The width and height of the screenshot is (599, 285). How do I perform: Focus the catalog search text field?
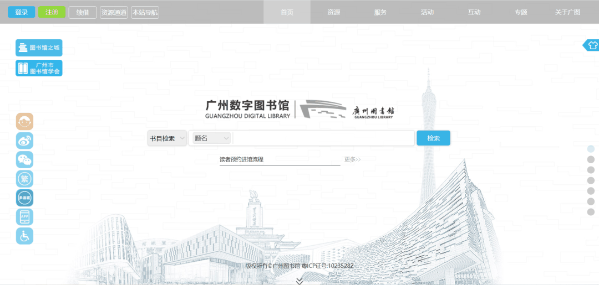pos(323,138)
